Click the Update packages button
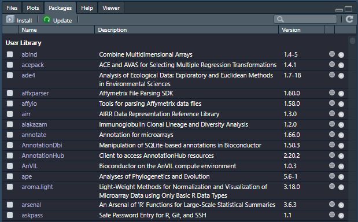The height and width of the screenshot is (222, 358). tap(57, 20)
